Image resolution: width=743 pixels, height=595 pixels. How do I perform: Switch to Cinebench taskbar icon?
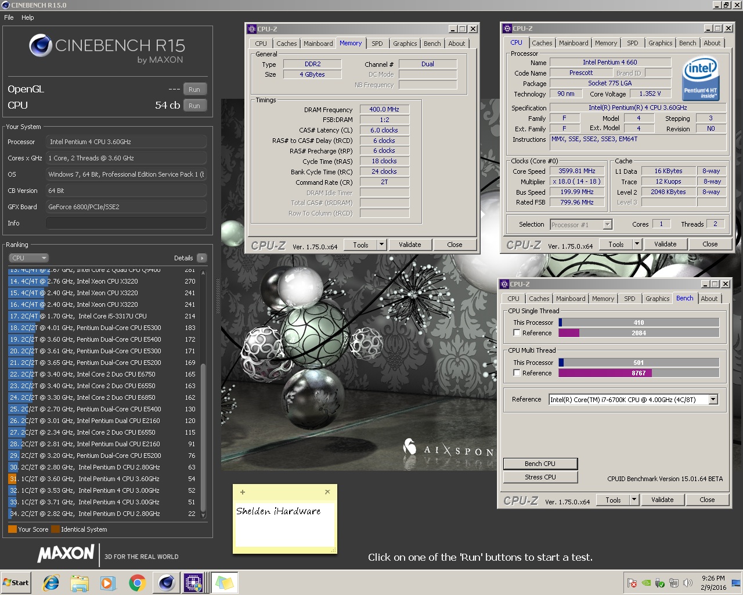[x=166, y=583]
